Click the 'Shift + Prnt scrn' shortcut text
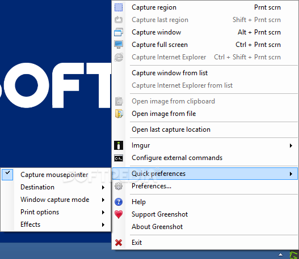Screen dimensions: 299x259 pyautogui.click(x=256, y=20)
